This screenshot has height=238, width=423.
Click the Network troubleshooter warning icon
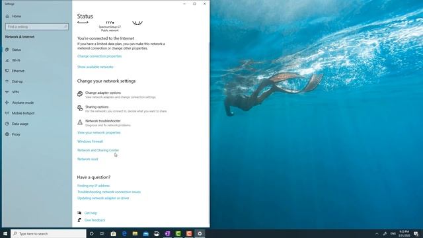click(80, 122)
